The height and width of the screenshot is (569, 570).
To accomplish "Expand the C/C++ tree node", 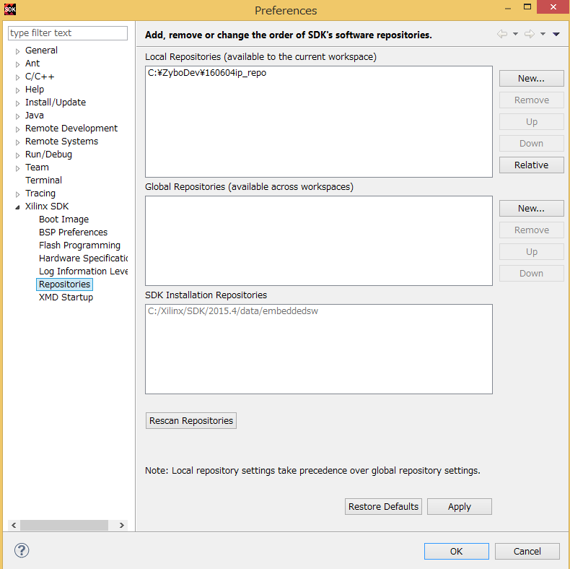I will coord(17,77).
